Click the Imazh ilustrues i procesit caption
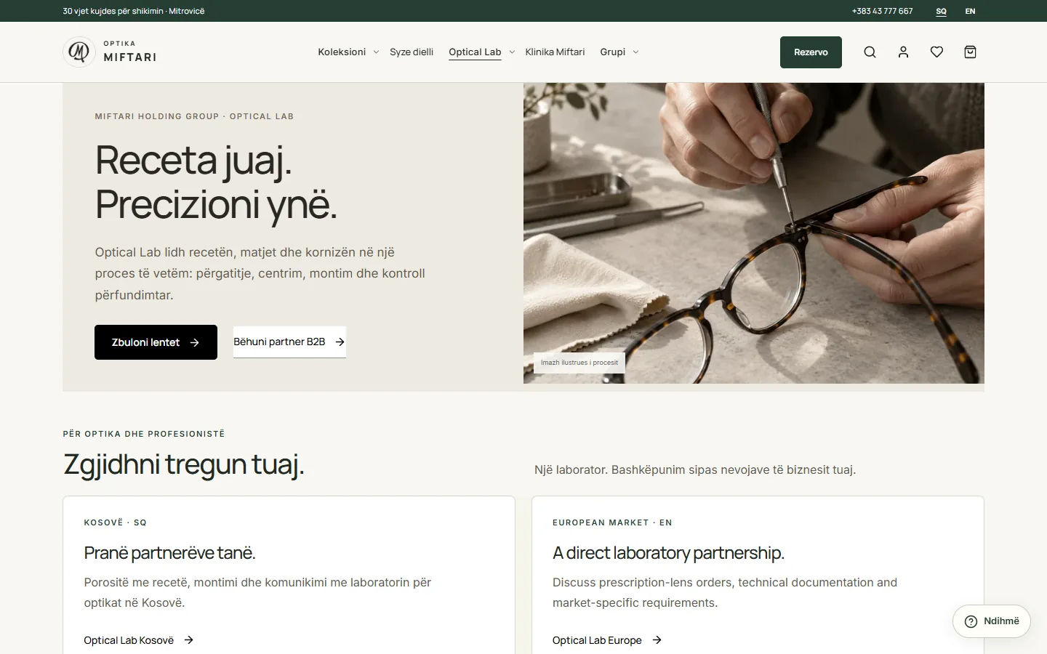1047x654 pixels. [x=579, y=363]
